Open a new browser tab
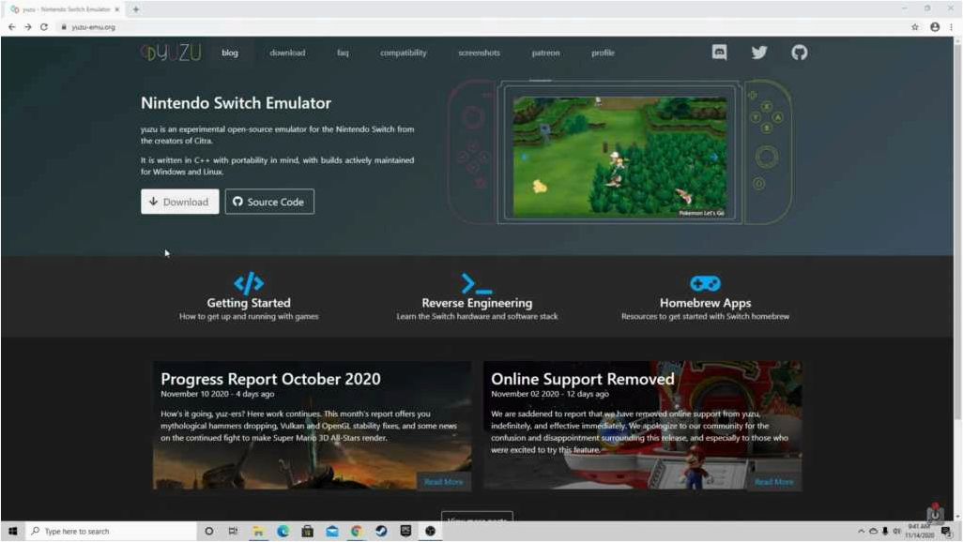963x542 pixels. point(136,9)
